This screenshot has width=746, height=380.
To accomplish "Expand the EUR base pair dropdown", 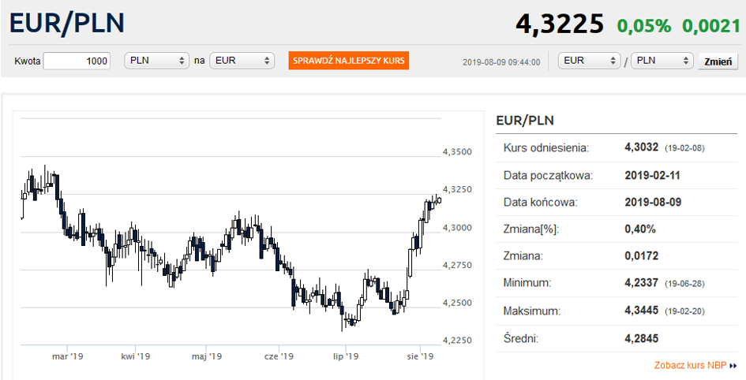I will click(x=590, y=61).
